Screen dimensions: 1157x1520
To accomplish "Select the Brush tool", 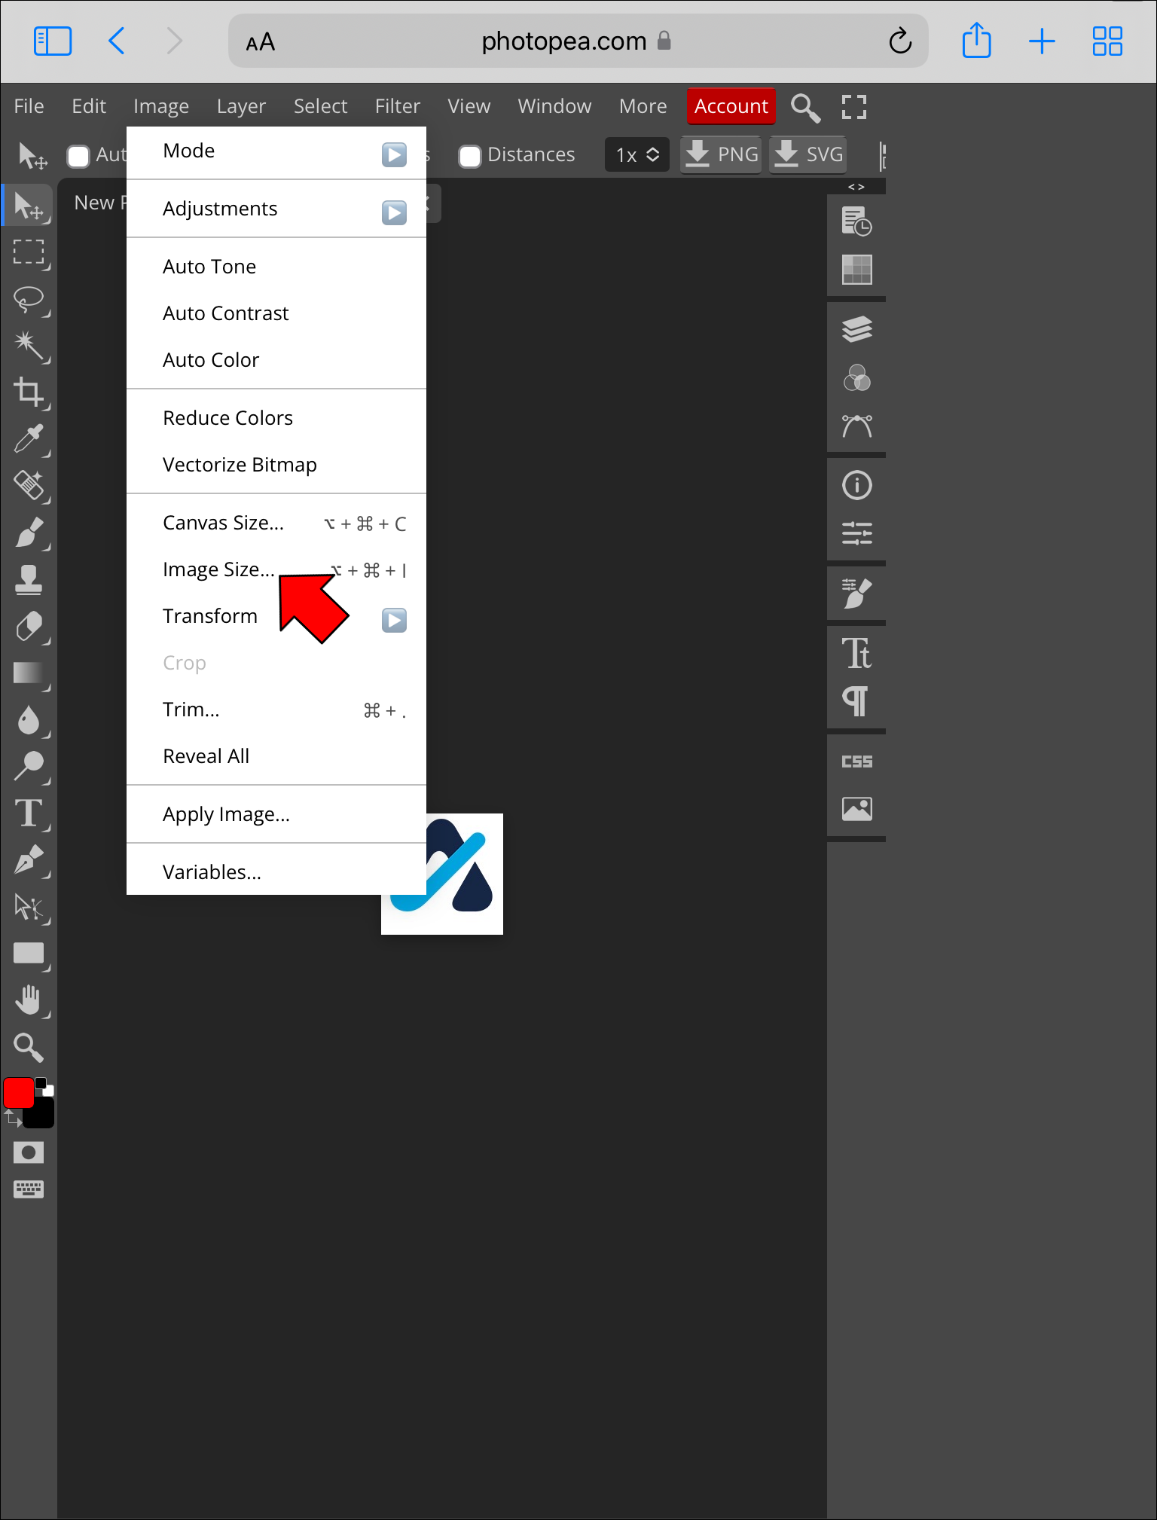I will pyautogui.click(x=29, y=533).
